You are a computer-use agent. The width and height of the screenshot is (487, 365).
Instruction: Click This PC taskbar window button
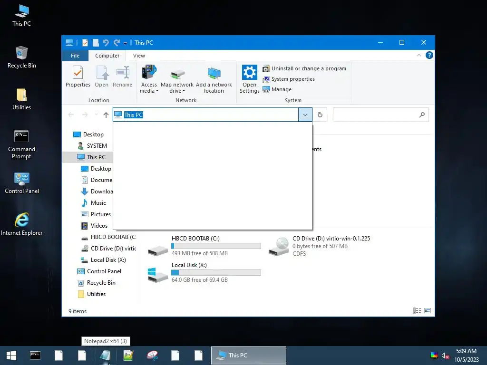point(248,355)
